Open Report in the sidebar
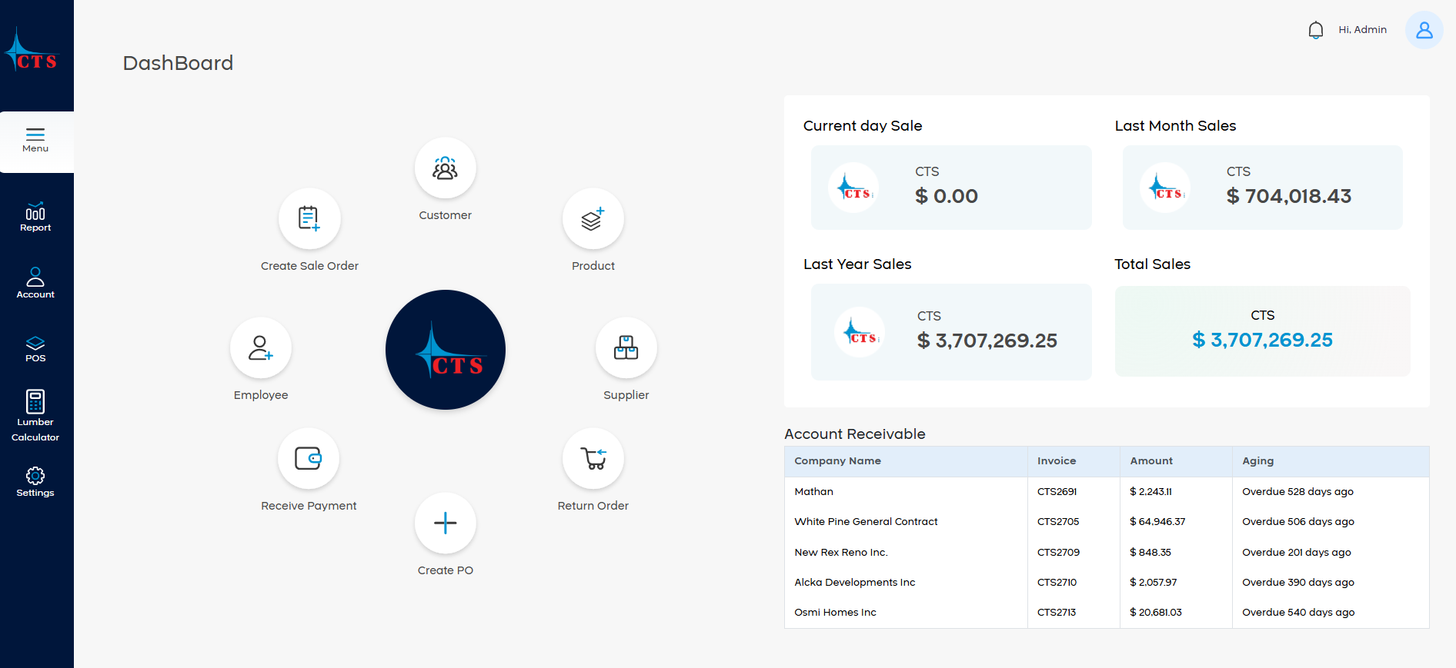The width and height of the screenshot is (1456, 668). tap(35, 218)
